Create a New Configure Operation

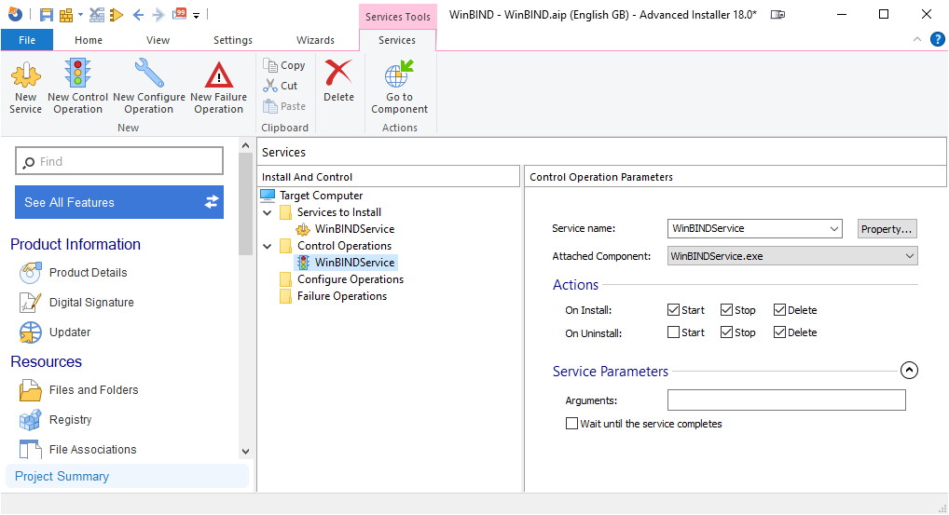(x=149, y=87)
